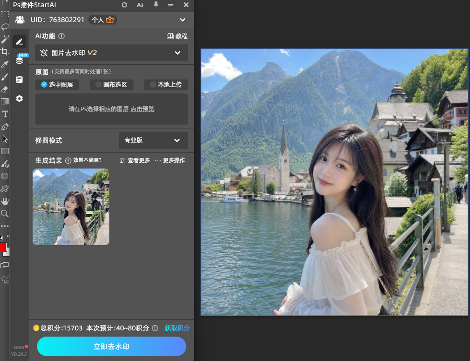Click the refresh icon in plugin title bar
This screenshot has width=470, height=361.
click(x=124, y=5)
